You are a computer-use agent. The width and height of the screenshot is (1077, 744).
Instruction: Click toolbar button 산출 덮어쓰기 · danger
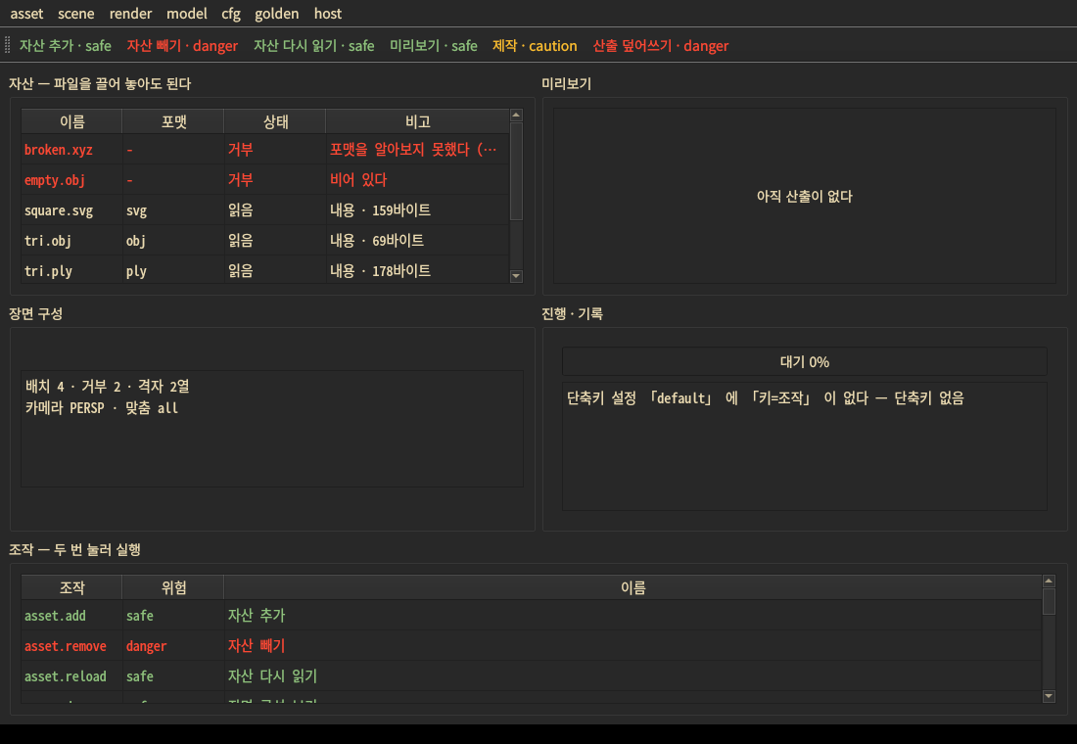click(x=660, y=45)
